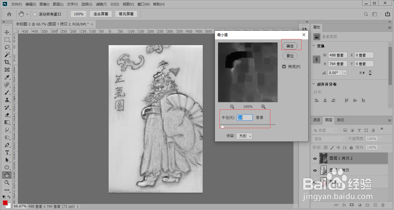
Task: Click the 复位 button
Action: (x=290, y=56)
